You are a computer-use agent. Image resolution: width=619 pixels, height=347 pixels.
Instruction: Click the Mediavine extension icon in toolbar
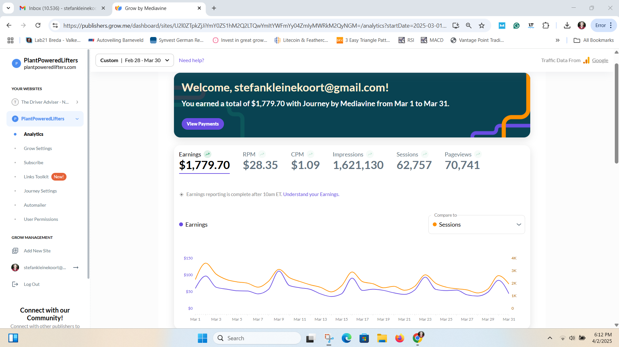coord(502,25)
